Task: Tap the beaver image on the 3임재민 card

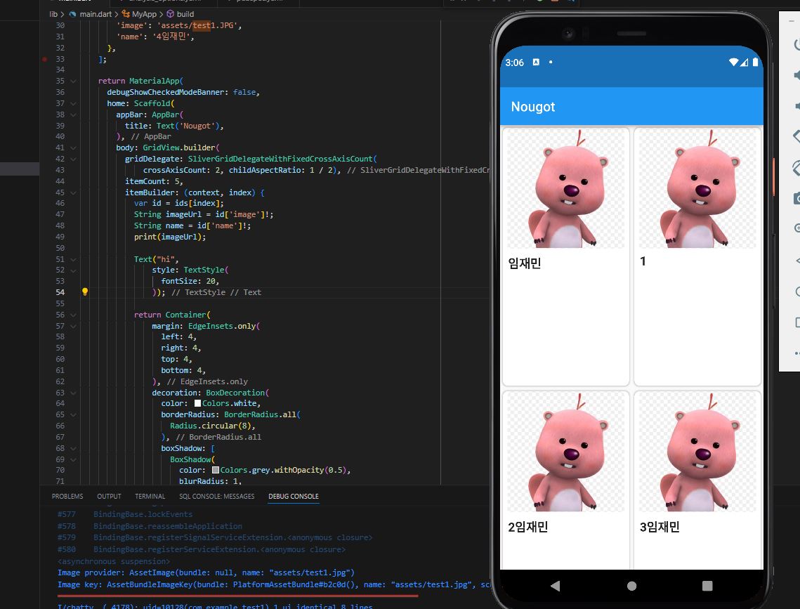Action: (697, 452)
